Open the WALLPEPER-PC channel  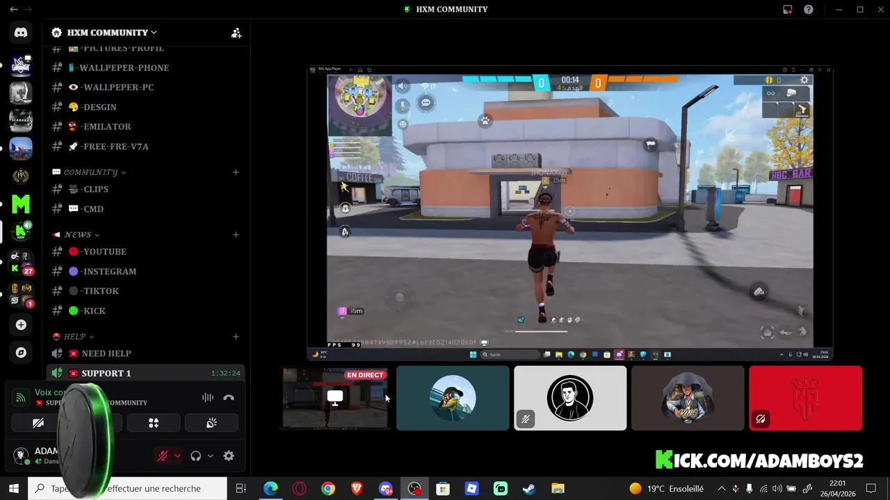coord(145,87)
